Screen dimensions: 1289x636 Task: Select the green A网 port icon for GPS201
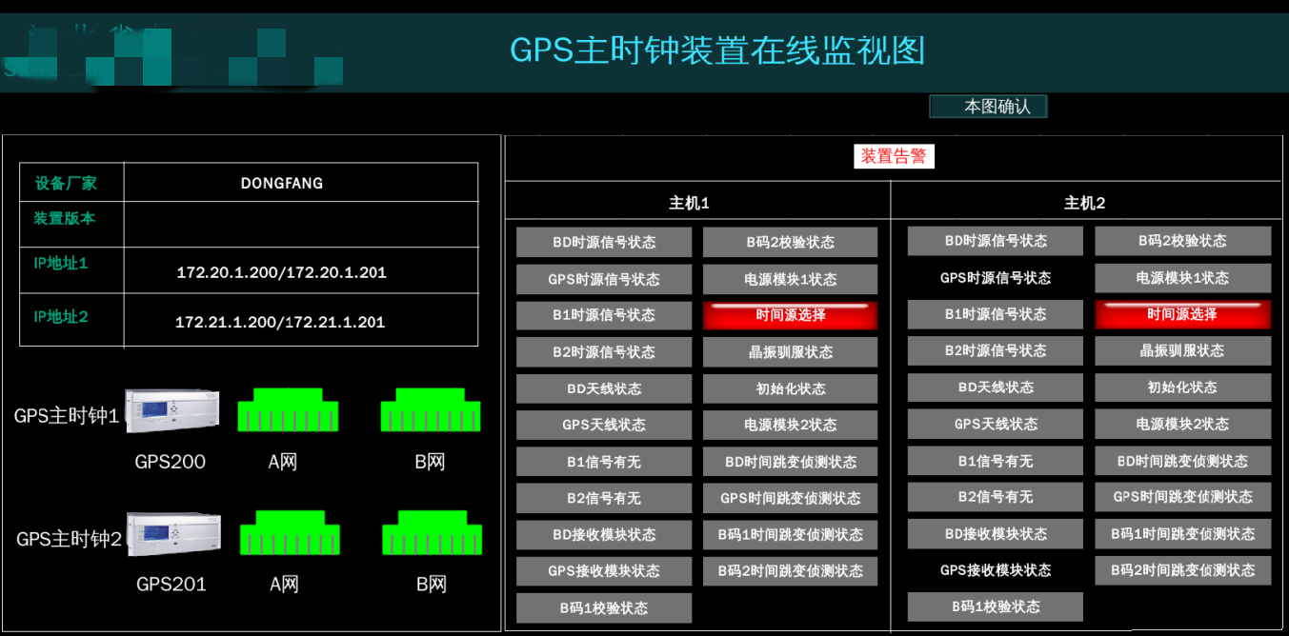[290, 532]
